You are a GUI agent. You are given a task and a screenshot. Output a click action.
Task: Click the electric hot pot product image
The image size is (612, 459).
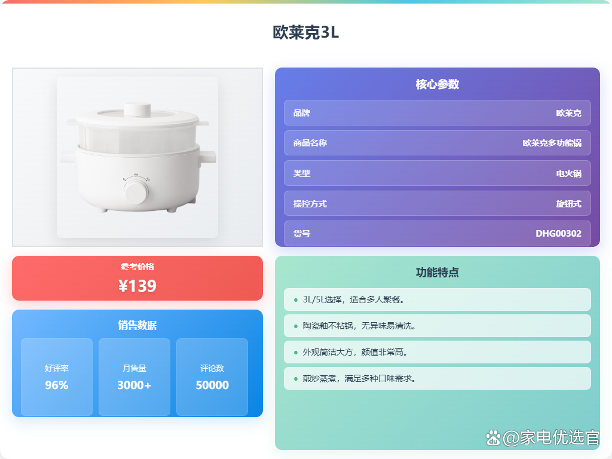(137, 157)
